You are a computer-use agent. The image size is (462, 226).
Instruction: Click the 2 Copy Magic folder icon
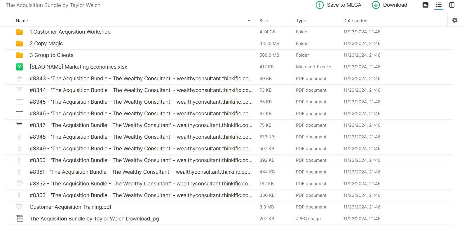coord(20,44)
